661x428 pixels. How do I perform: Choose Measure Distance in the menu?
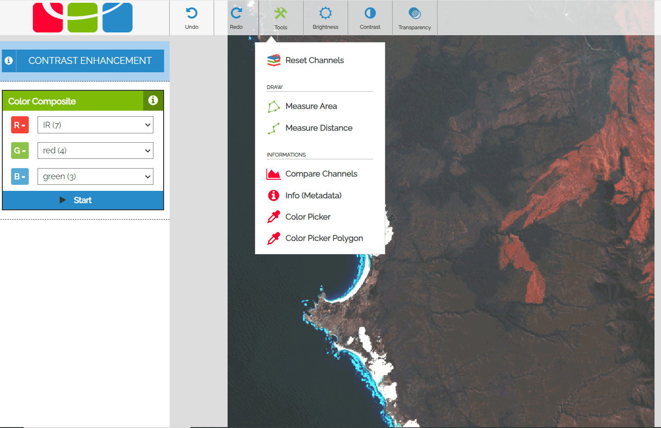pyautogui.click(x=318, y=128)
